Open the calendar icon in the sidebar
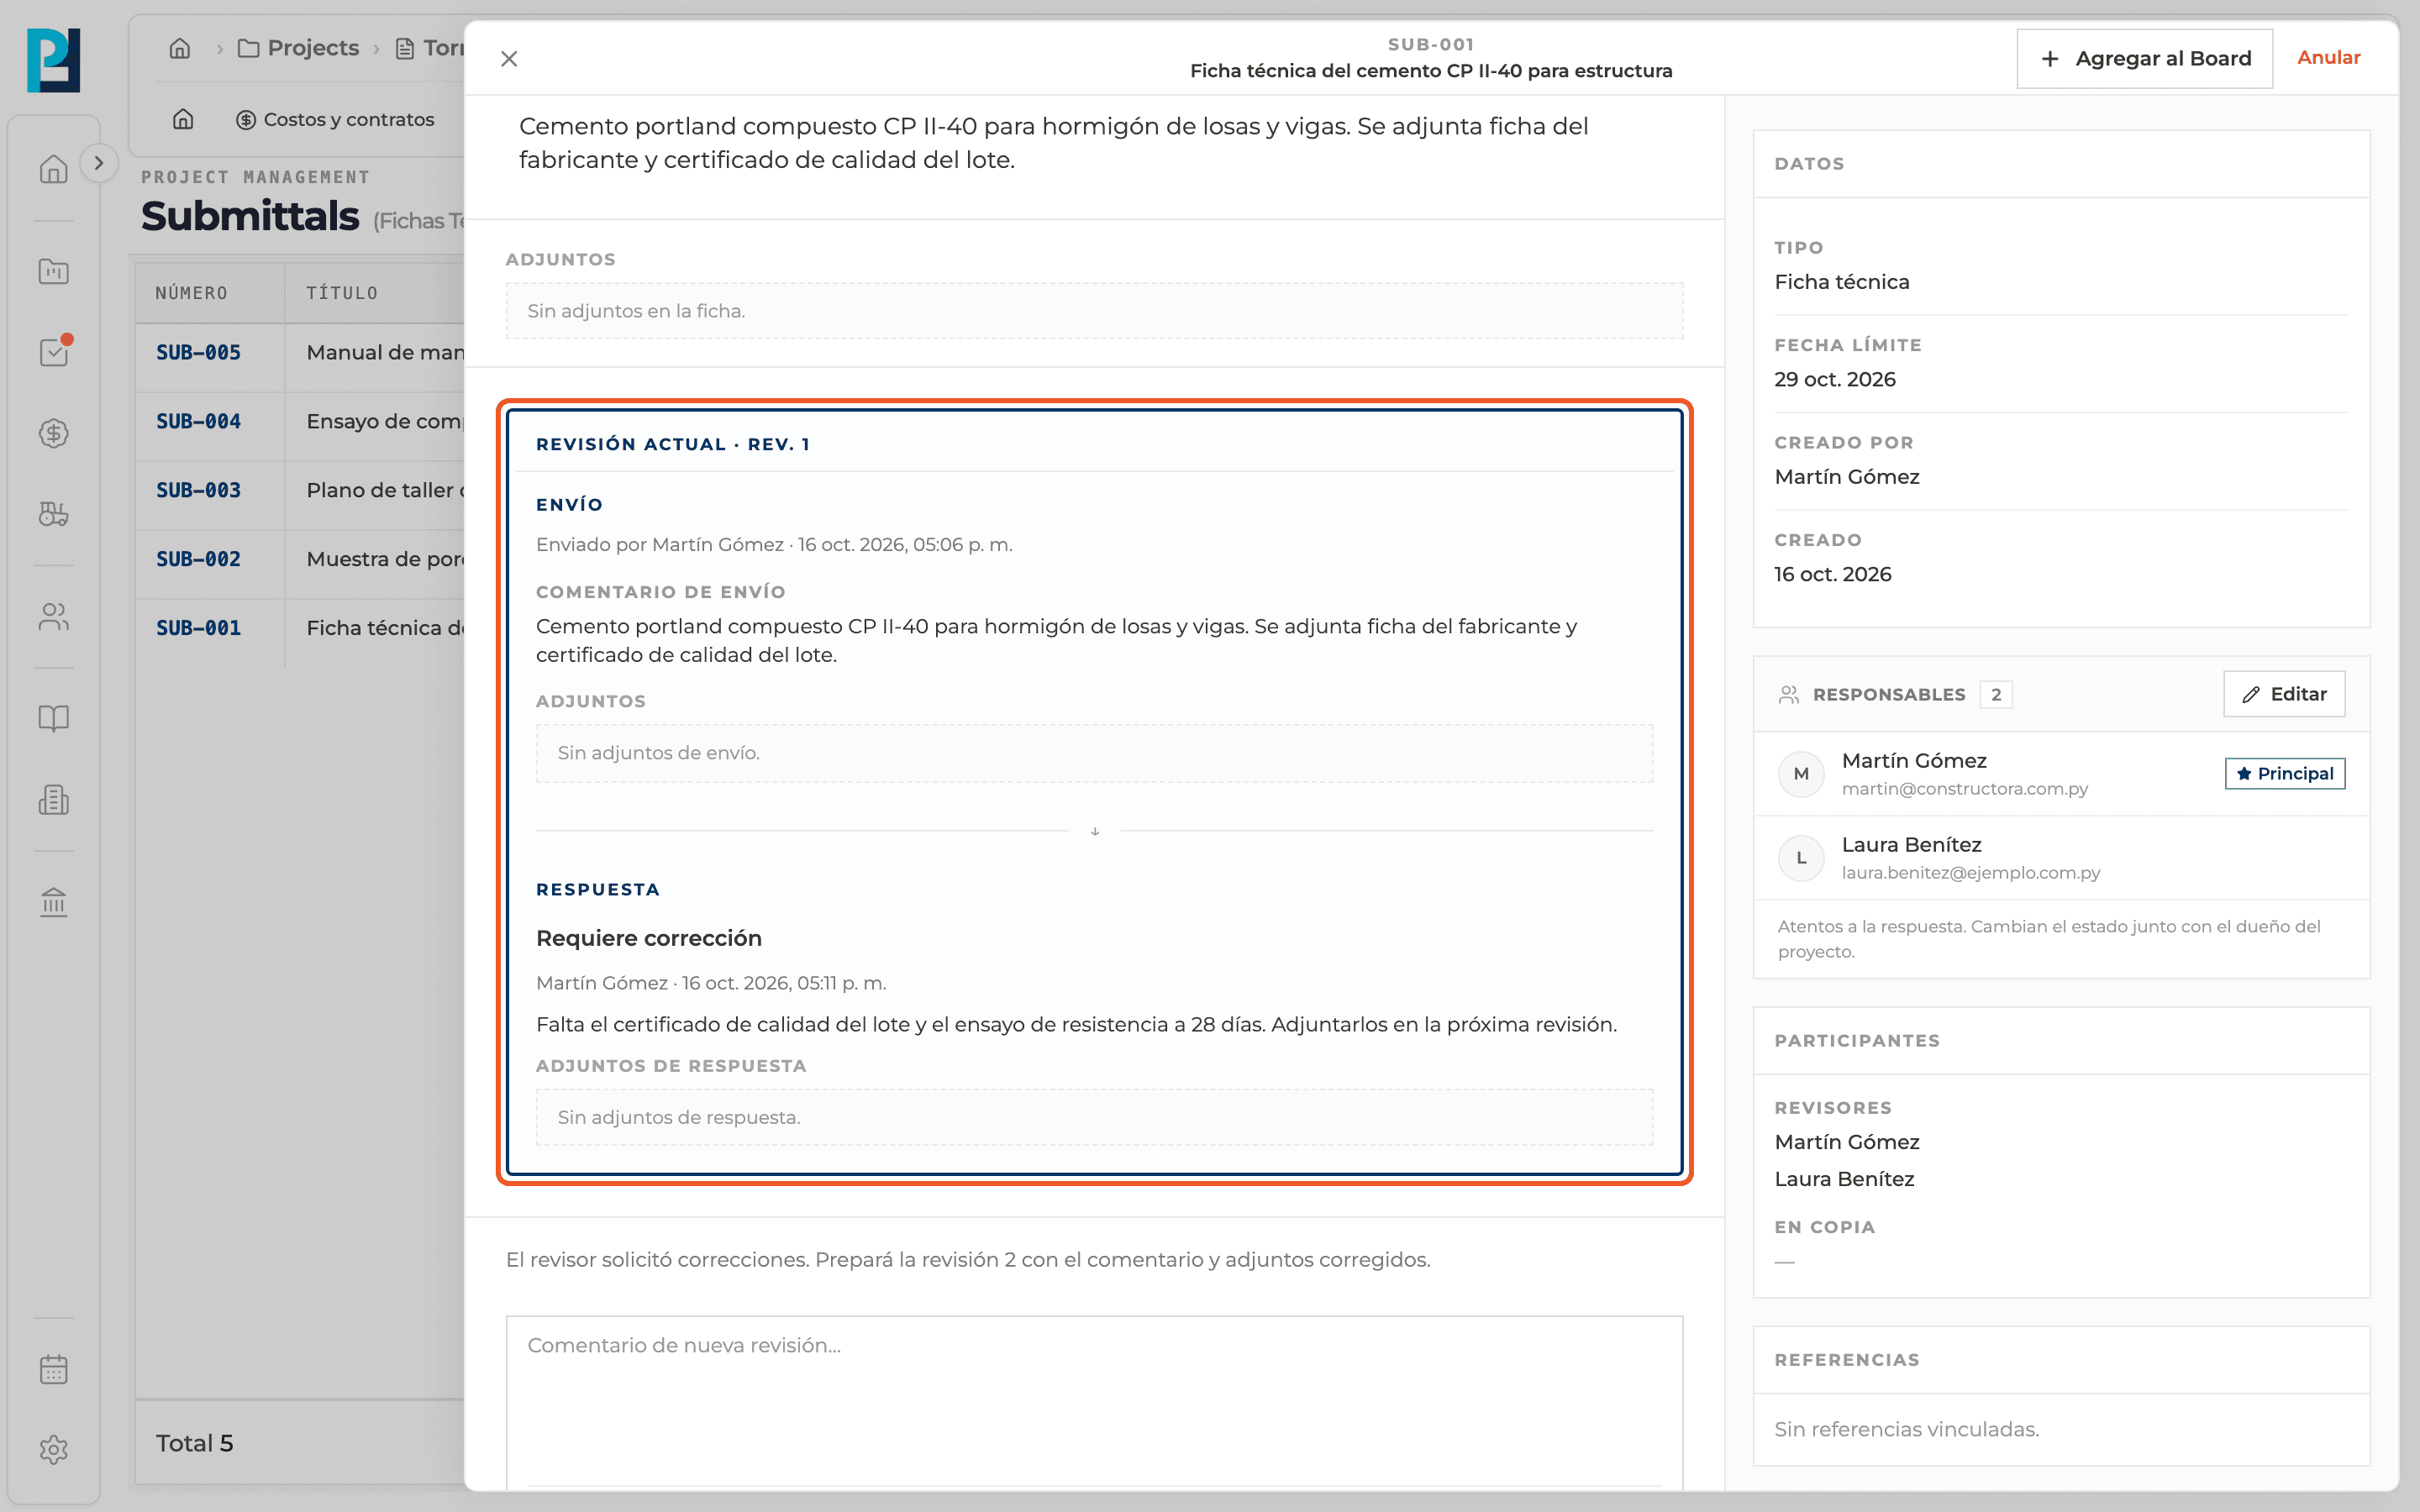2420x1512 pixels. point(53,1369)
